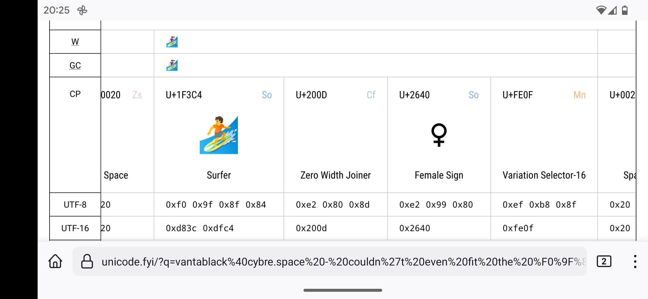This screenshot has width=648, height=299.
Task: Click the U+FE0F code point label
Action: (x=518, y=95)
